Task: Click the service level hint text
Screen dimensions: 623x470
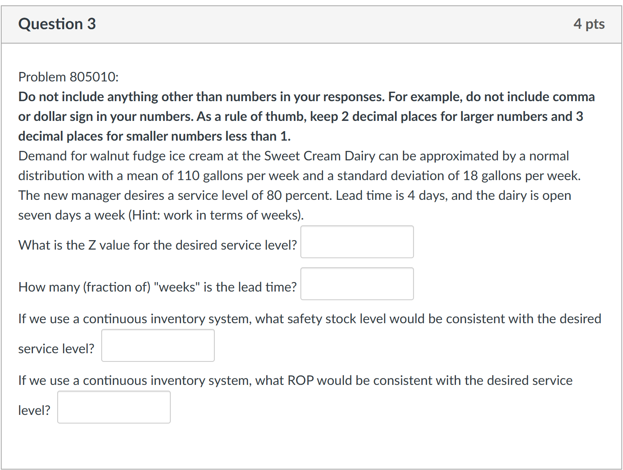Action: point(160,215)
